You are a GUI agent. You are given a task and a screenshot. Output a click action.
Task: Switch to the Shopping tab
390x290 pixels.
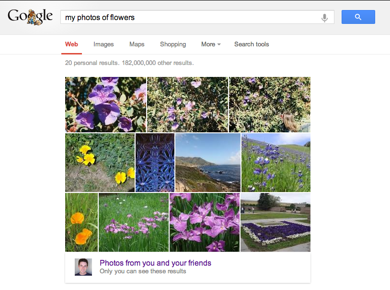pyautogui.click(x=173, y=44)
